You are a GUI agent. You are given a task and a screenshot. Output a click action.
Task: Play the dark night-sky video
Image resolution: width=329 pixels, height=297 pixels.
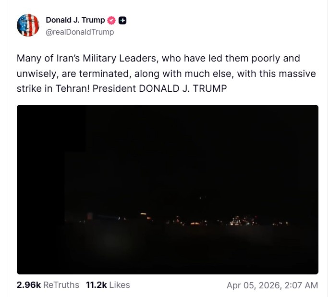(x=167, y=189)
